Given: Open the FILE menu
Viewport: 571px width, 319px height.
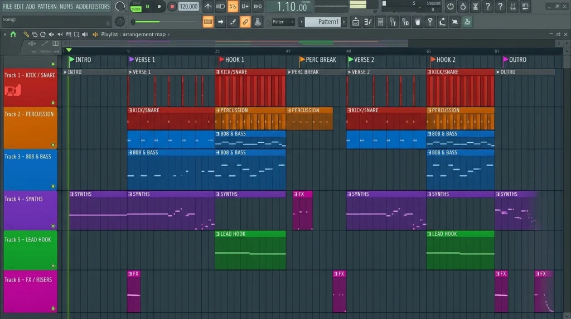Looking at the screenshot, I should [7, 7].
